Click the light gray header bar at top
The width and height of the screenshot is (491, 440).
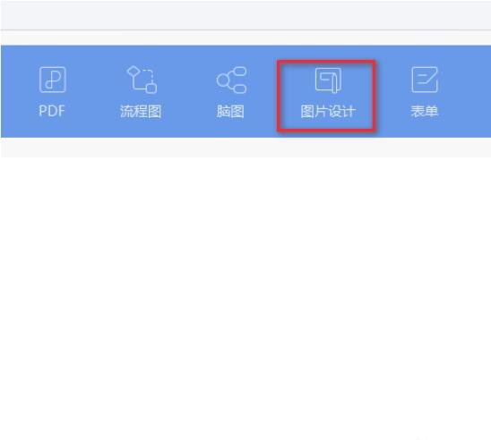tap(245, 15)
